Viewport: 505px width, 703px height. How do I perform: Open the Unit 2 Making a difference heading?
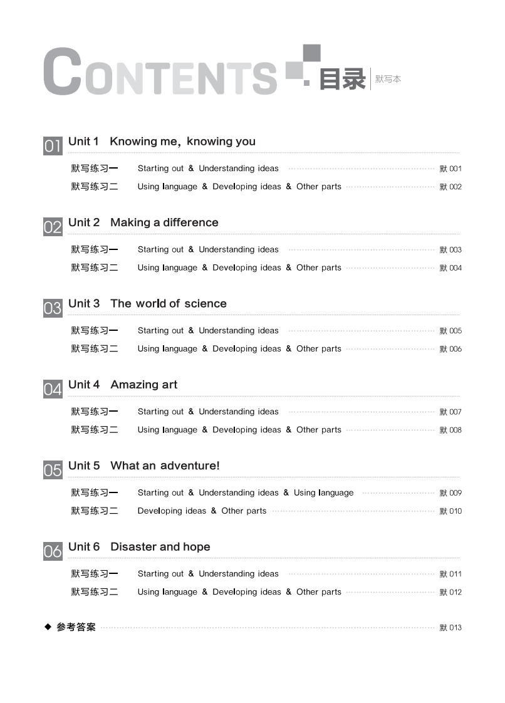[143, 222]
